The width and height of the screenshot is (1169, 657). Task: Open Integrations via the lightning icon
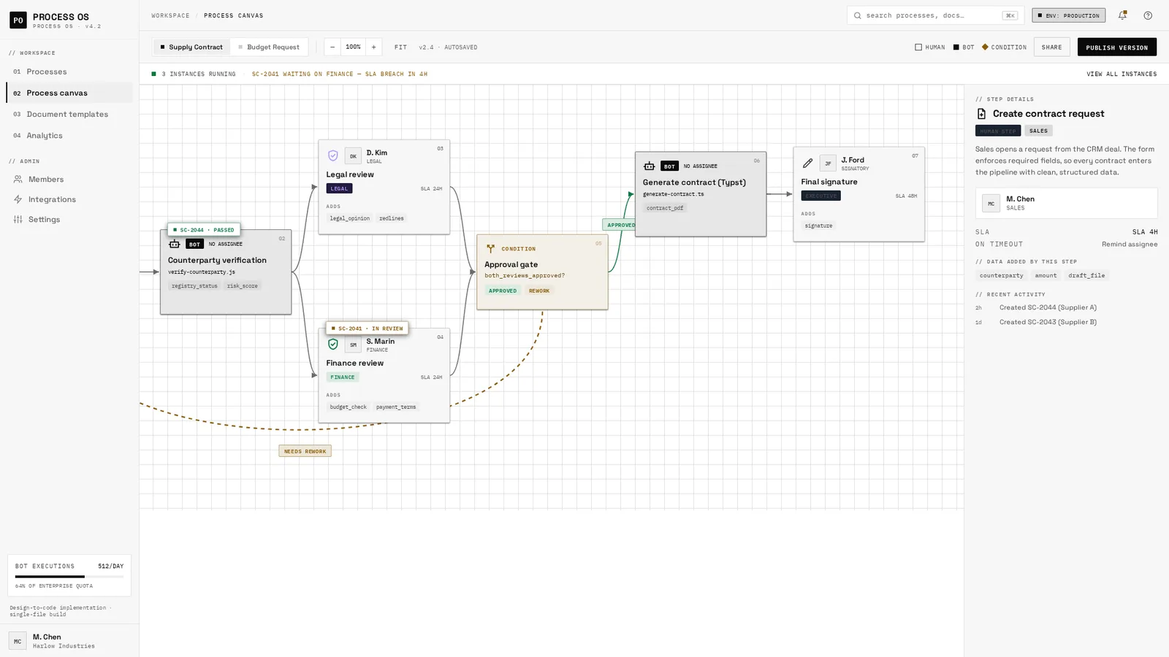point(18,199)
